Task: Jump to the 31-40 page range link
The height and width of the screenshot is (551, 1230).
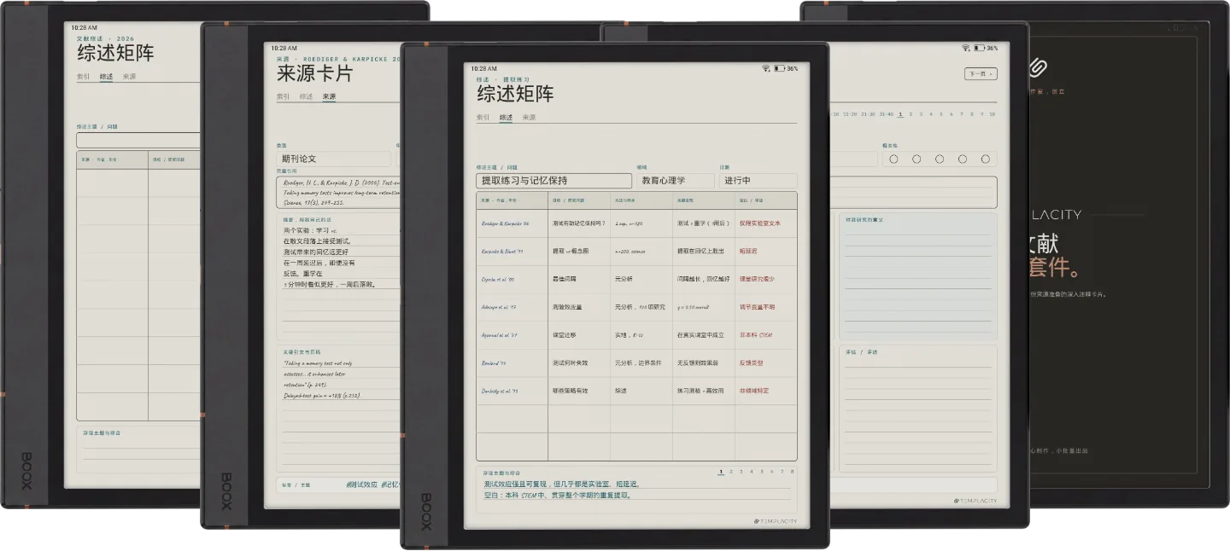Action: click(x=886, y=113)
